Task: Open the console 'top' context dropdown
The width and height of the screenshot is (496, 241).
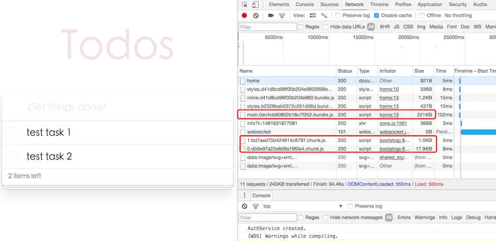Action: pyautogui.click(x=303, y=206)
